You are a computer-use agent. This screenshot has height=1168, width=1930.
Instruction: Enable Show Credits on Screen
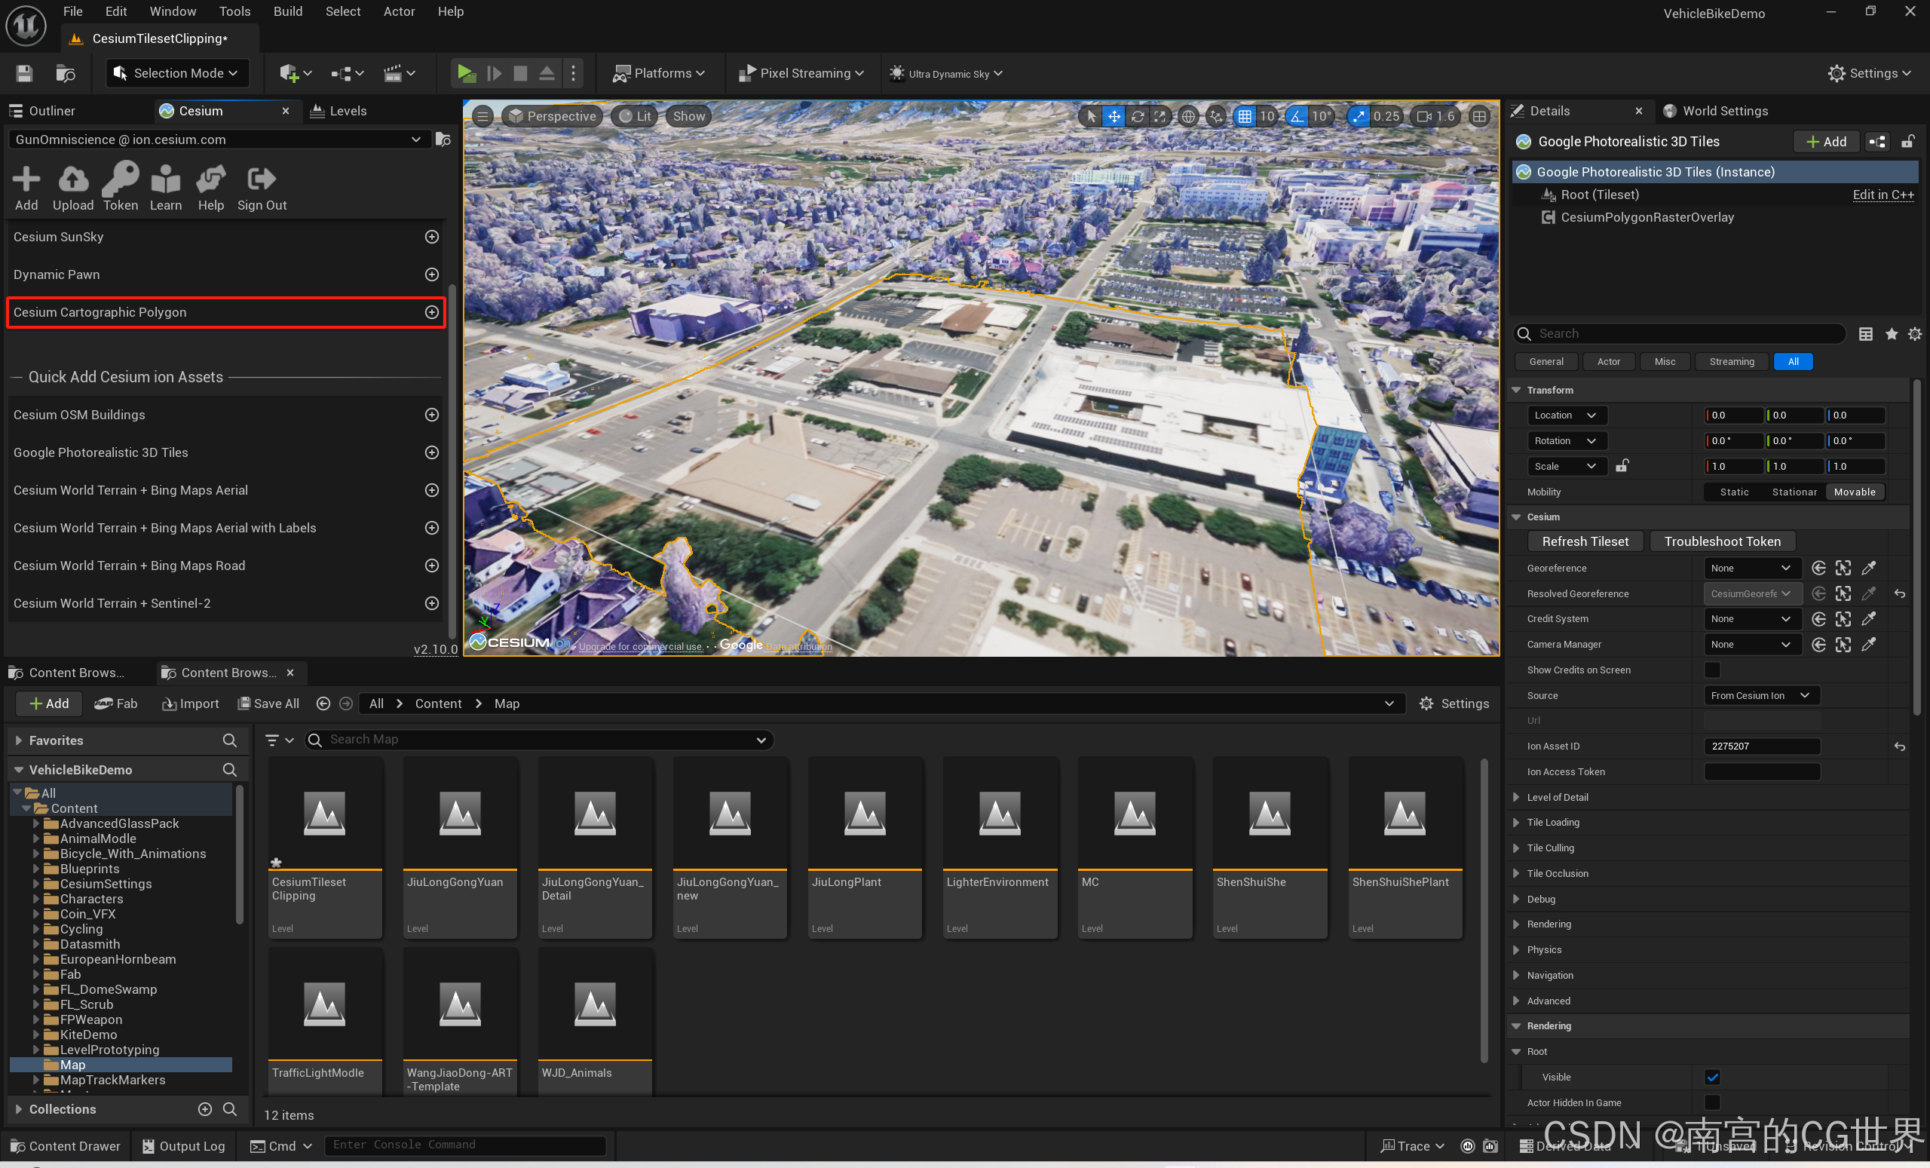coord(1714,670)
